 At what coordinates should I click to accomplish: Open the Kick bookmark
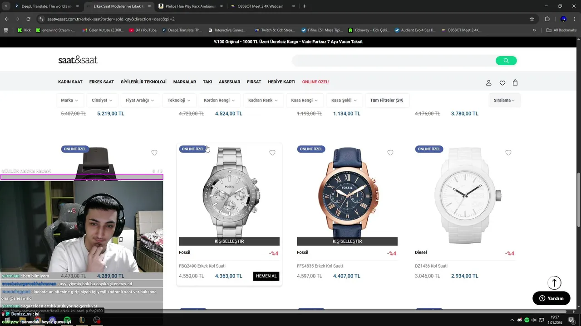[x=25, y=30]
